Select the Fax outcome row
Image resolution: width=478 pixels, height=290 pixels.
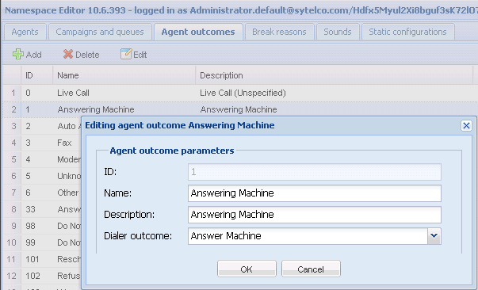tap(64, 143)
